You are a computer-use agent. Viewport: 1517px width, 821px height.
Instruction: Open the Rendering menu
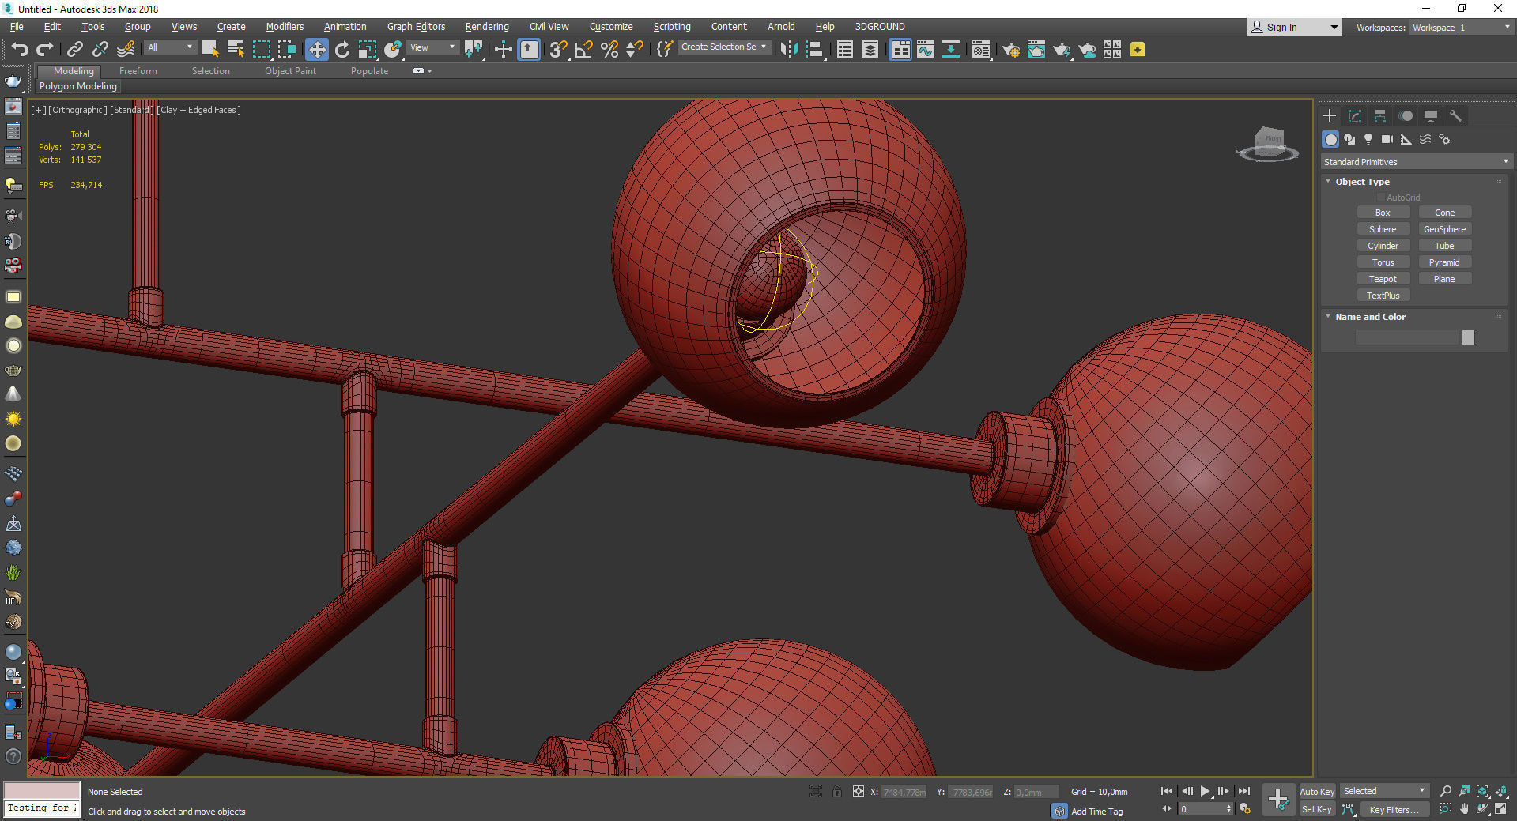[486, 27]
